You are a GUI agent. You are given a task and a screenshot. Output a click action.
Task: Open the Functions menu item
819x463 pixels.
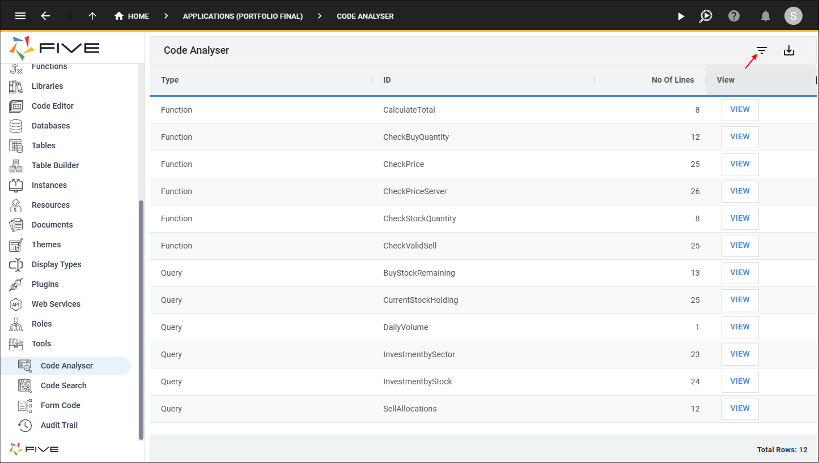tap(49, 66)
